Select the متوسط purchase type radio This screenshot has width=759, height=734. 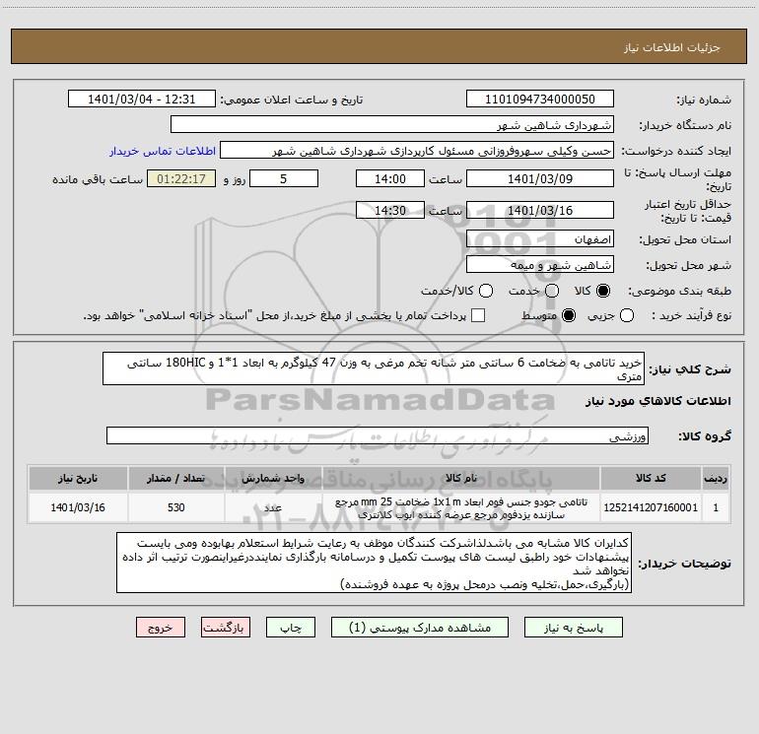coord(569,315)
